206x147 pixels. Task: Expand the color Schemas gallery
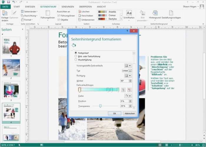click(121, 19)
